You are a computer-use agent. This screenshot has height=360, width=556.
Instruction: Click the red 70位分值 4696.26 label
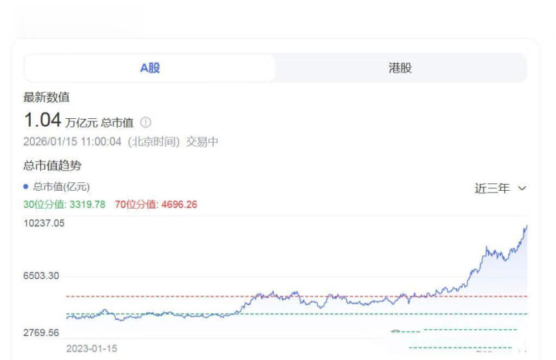pyautogui.click(x=157, y=205)
